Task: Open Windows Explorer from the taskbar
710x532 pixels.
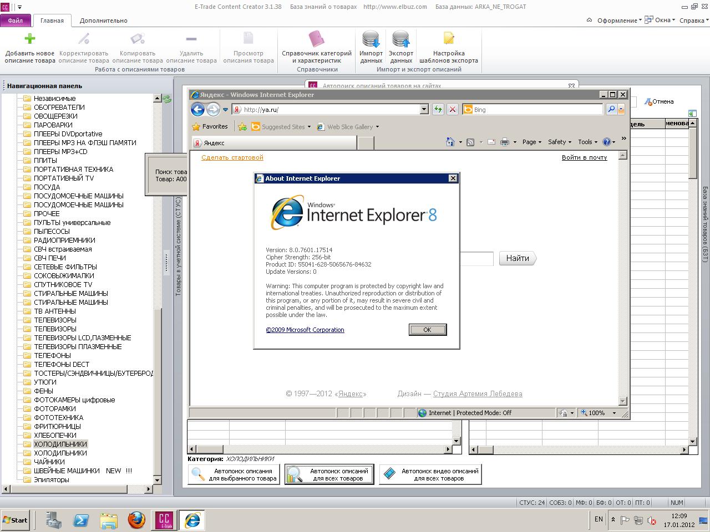Action: 109,520
